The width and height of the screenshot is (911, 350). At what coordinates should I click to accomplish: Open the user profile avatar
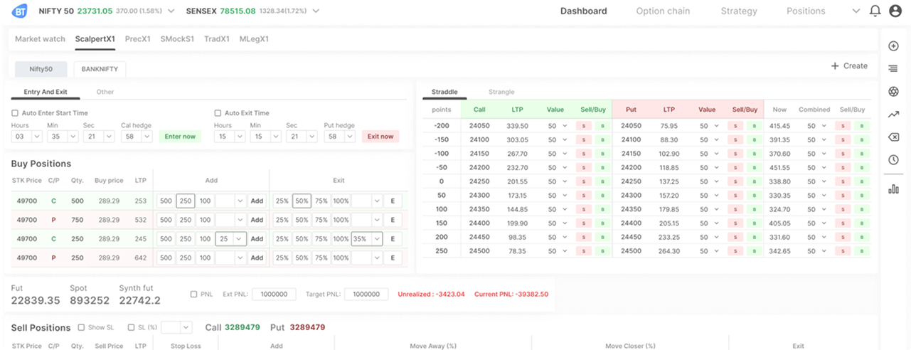pos(895,11)
